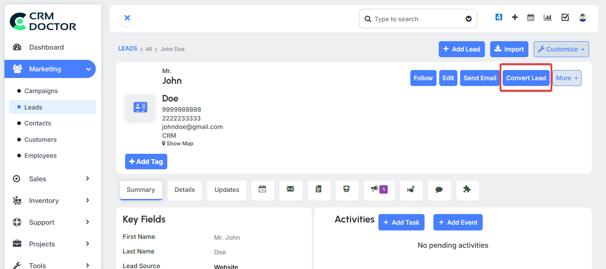606x269 pixels.
Task: Click the puzzle piece tab icon
Action: (x=467, y=190)
